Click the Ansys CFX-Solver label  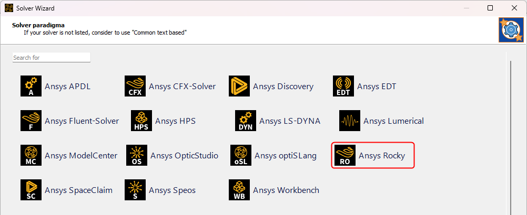(182, 87)
